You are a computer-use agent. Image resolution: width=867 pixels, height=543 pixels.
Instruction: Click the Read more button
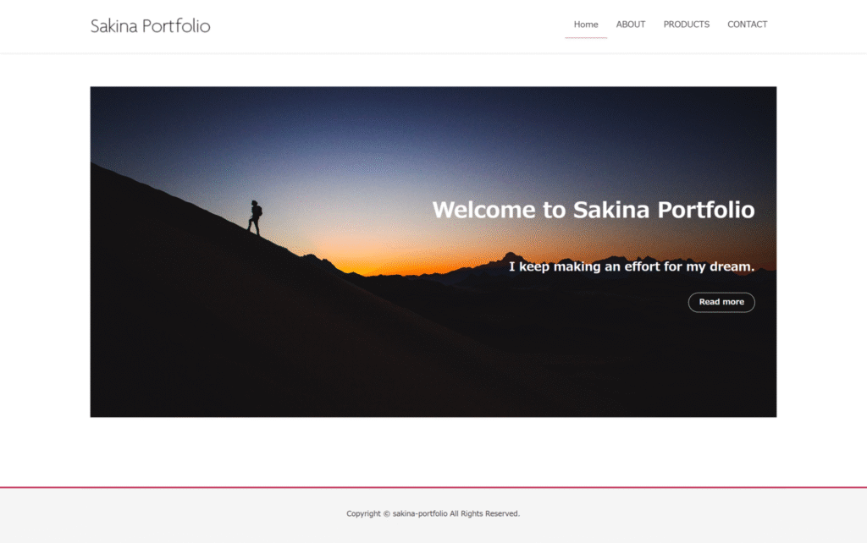[721, 302]
